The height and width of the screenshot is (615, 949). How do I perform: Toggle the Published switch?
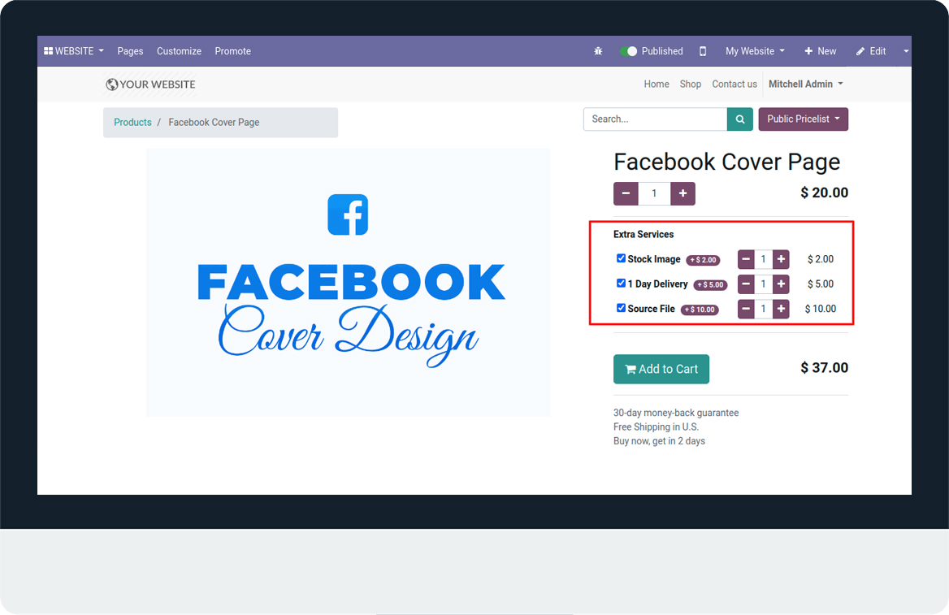click(x=629, y=51)
